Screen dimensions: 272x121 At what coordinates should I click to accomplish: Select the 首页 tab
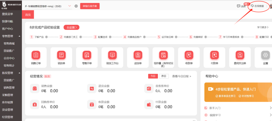[x=28, y=15]
